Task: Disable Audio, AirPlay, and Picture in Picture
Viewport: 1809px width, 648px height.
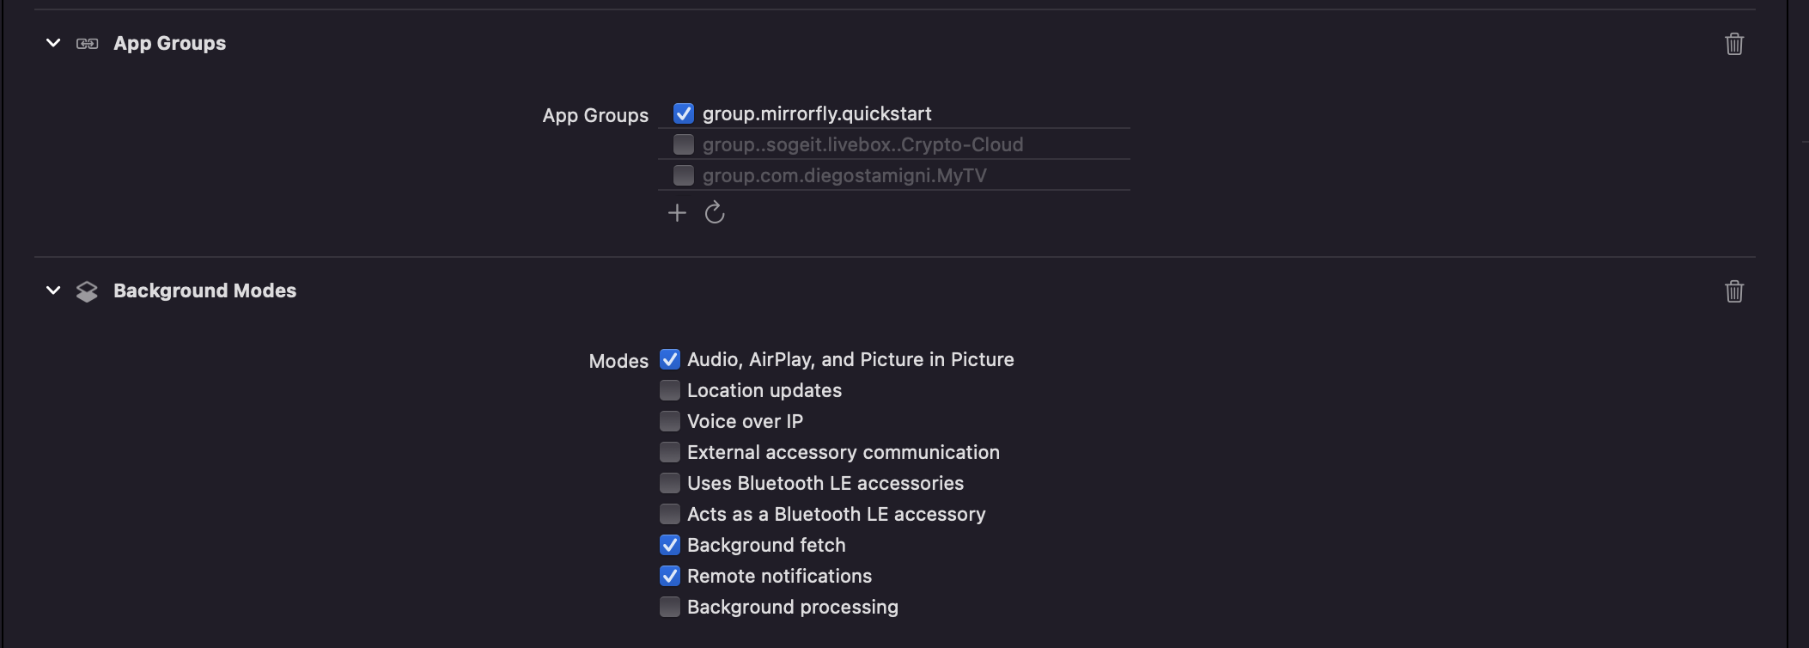Action: [670, 359]
